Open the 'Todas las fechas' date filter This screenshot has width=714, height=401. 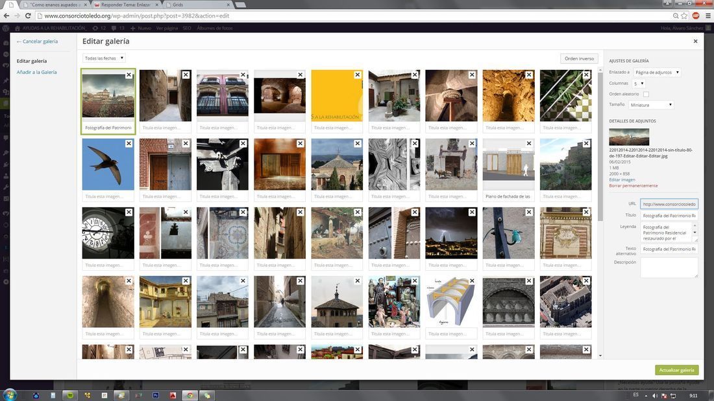coord(105,58)
